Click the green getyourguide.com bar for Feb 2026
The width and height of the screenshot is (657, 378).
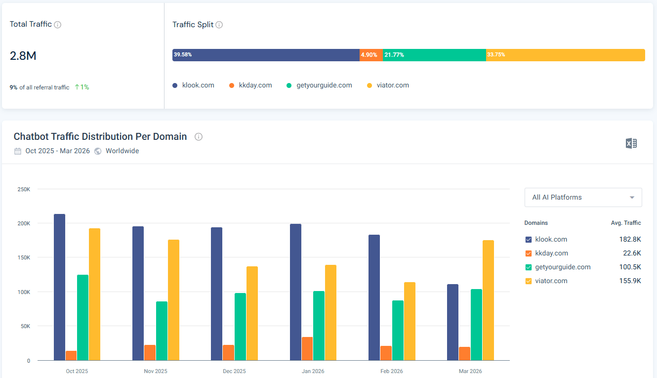coord(398,331)
